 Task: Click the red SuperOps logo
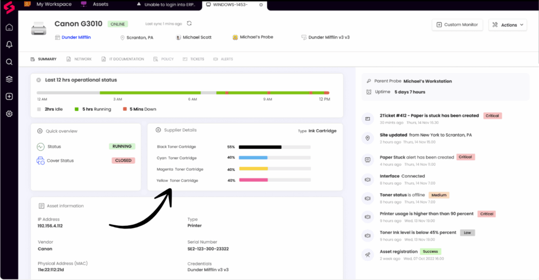click(x=9, y=7)
